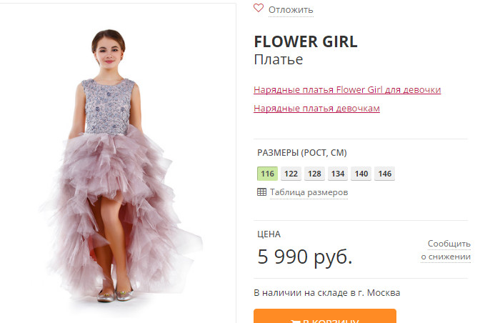
Task: Click the FLOWER GIRL brand heading
Action: tap(306, 42)
